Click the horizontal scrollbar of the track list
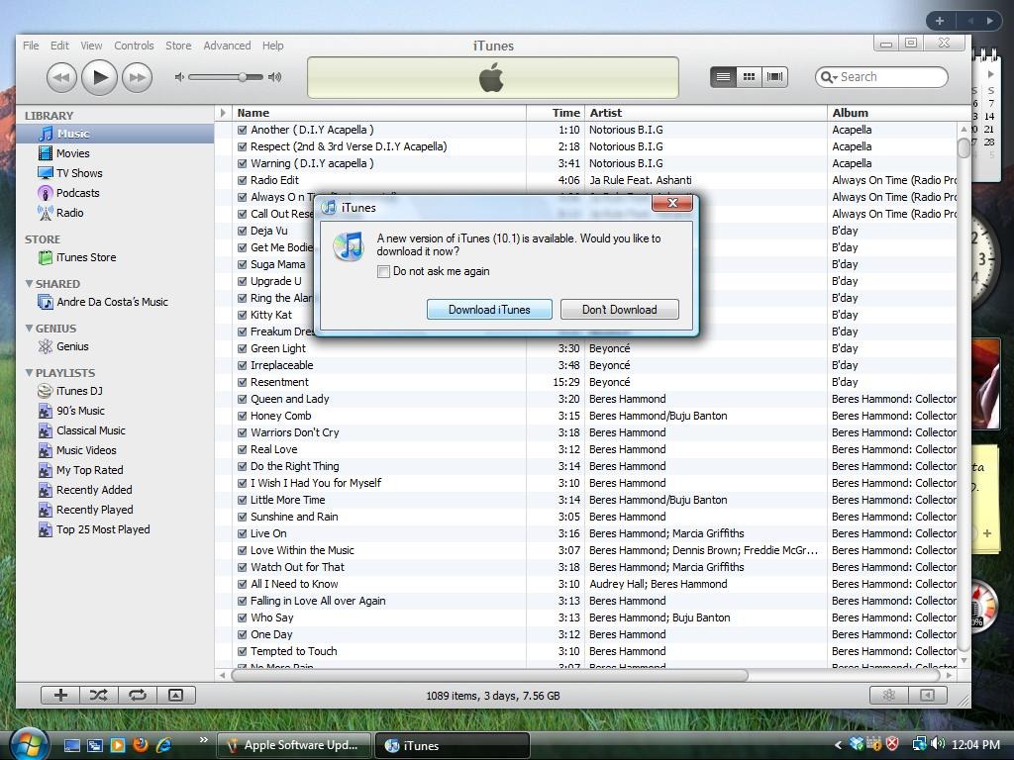Screen dimensions: 1014x760 [489, 675]
